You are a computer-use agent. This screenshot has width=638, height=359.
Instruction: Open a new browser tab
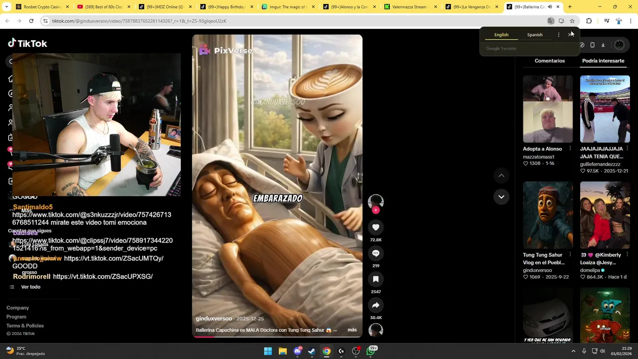pos(570,7)
